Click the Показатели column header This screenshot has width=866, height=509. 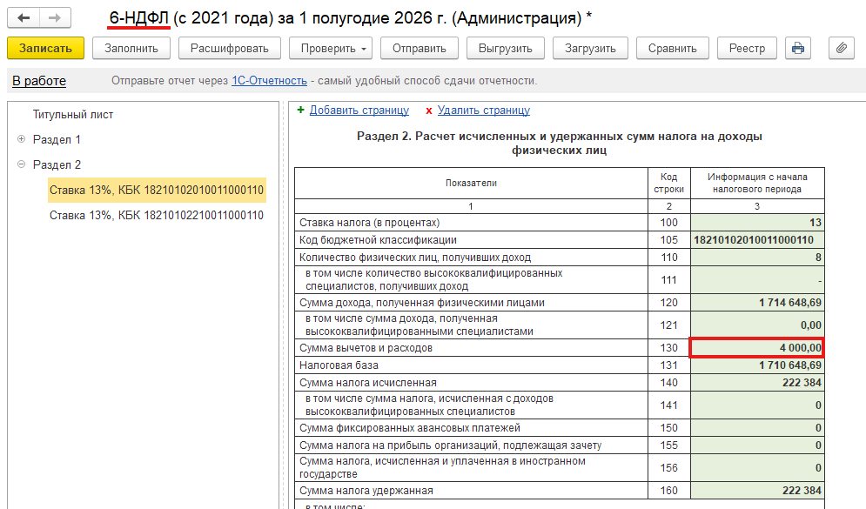coord(471,183)
